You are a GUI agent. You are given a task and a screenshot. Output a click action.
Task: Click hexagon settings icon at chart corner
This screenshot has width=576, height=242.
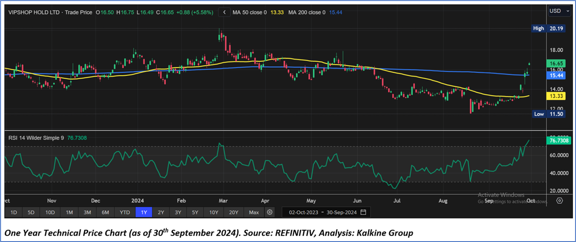(559, 200)
